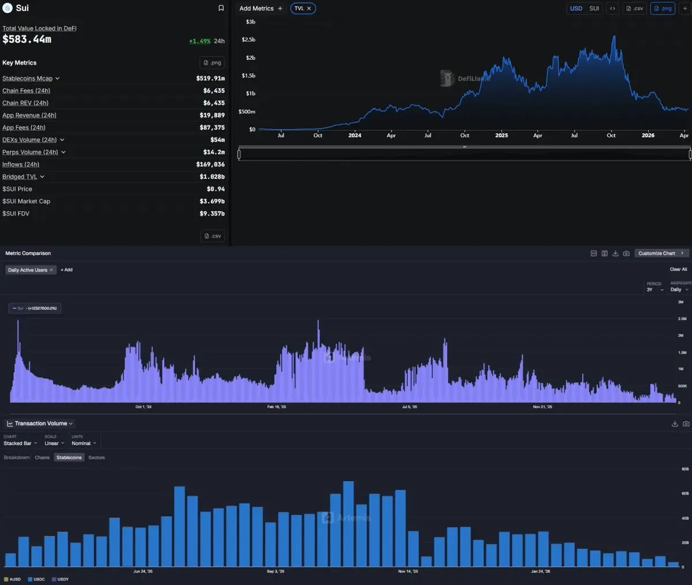This screenshot has width=692, height=585.
Task: Open Units Nominal dropdown
Action: 84,443
